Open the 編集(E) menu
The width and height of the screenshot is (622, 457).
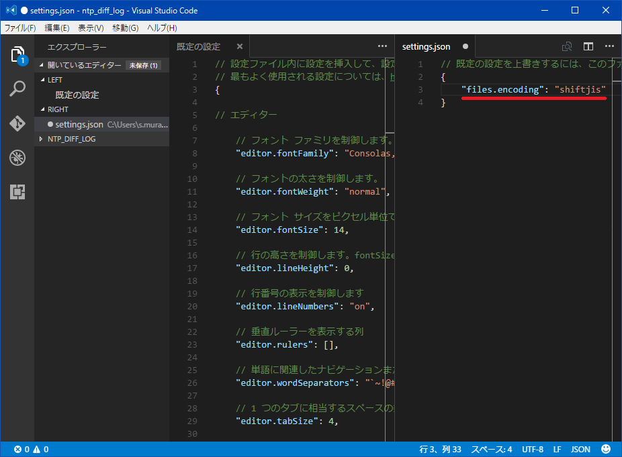pyautogui.click(x=56, y=28)
